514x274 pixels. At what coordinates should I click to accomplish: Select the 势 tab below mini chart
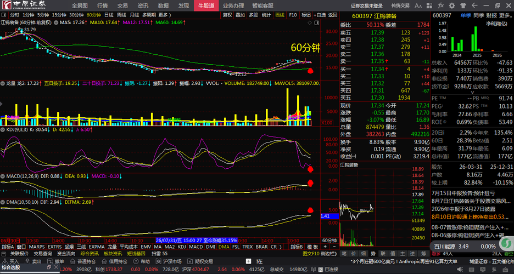373,253
